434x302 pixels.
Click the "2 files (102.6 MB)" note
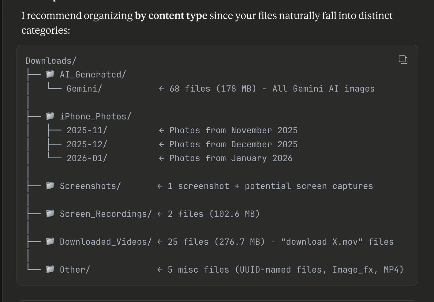coord(213,214)
